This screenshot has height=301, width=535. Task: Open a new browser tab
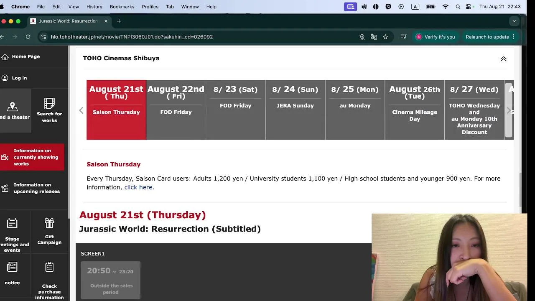tap(119, 21)
